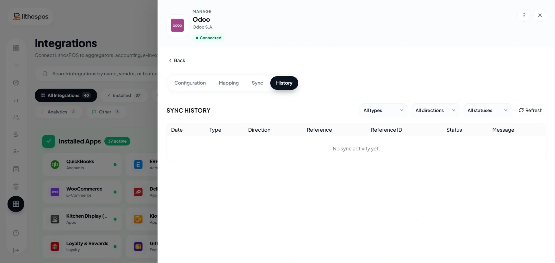Open the QuickBooks integration card
This screenshot has width=555, height=263.
[x=82, y=165]
